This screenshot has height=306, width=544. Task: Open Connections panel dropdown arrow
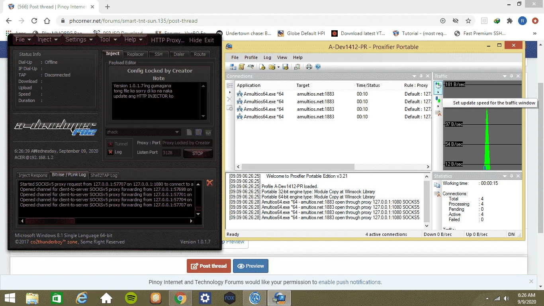(414, 76)
